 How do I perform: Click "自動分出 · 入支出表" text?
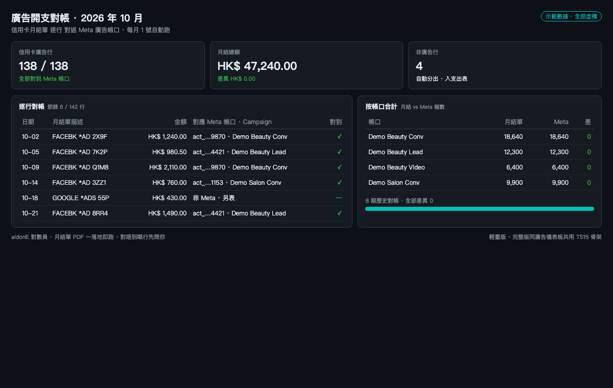[x=442, y=79]
